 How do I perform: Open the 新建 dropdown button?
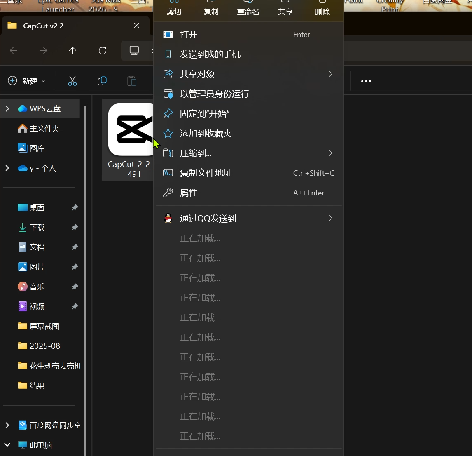point(26,81)
